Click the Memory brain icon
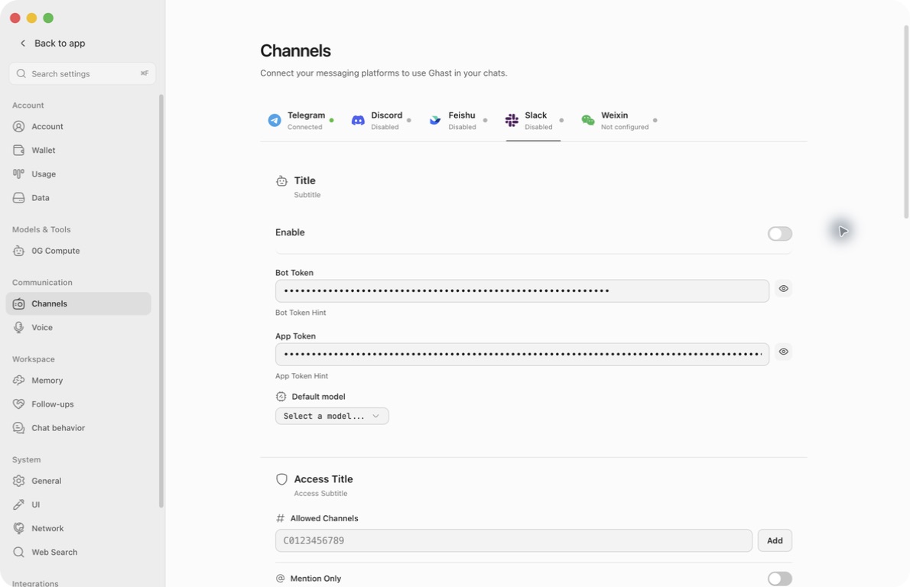 click(18, 381)
